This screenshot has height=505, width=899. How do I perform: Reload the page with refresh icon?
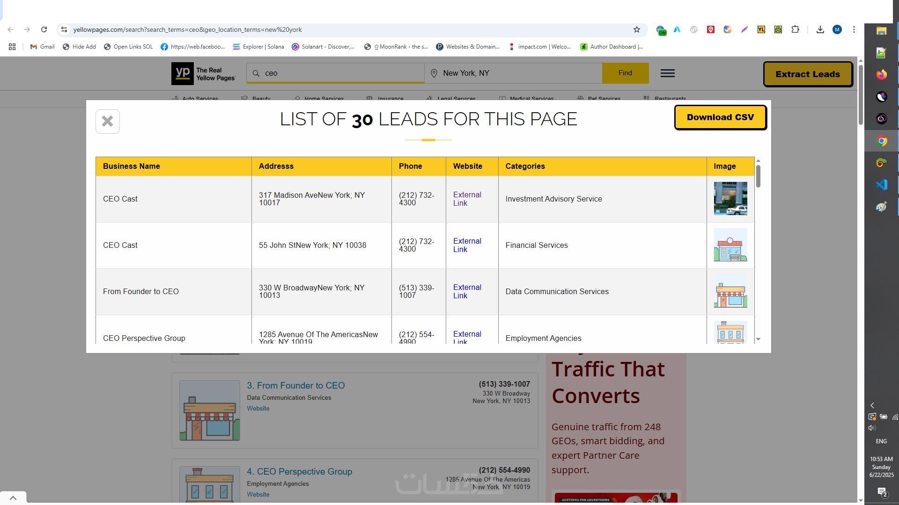tap(44, 29)
